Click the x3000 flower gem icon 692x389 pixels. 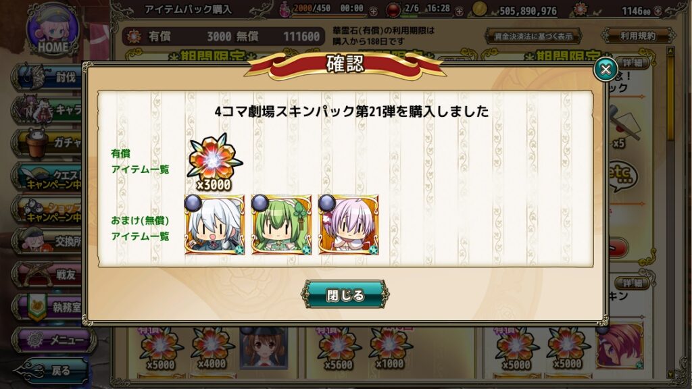(214, 162)
